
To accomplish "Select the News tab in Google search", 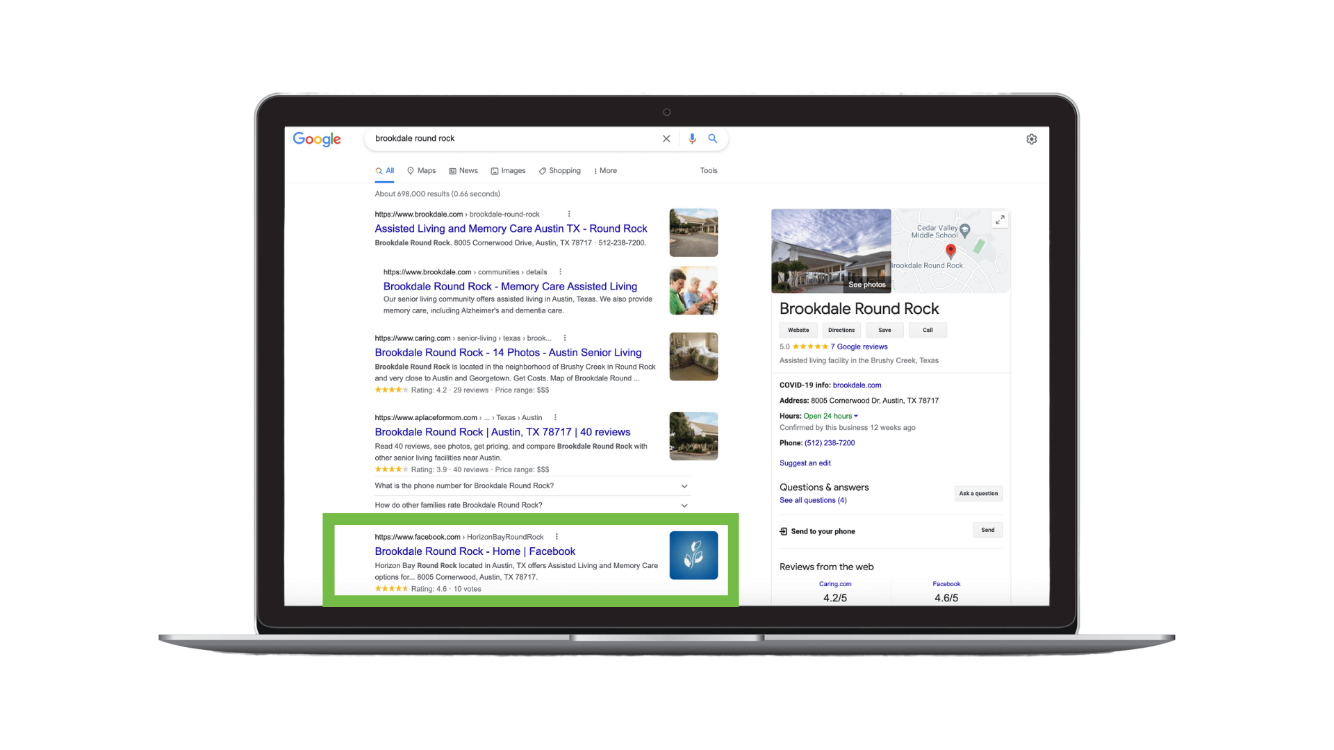I will point(468,170).
